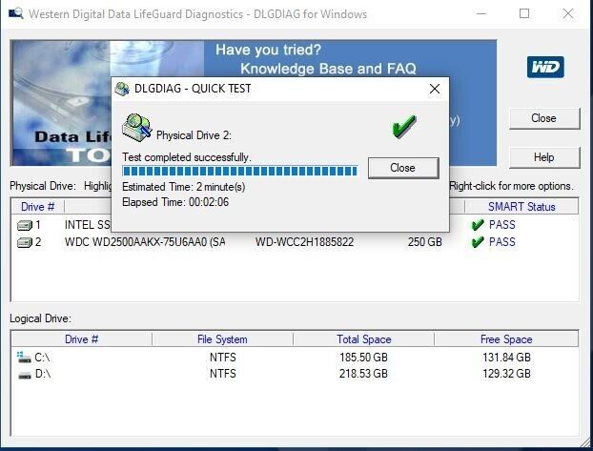Sort by physical Drive # column header
Image resolution: width=593 pixels, height=451 pixels.
click(38, 207)
